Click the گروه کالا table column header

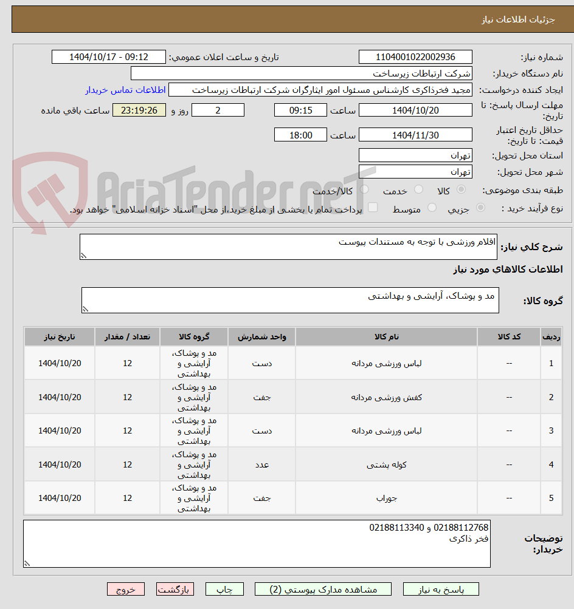click(x=194, y=337)
